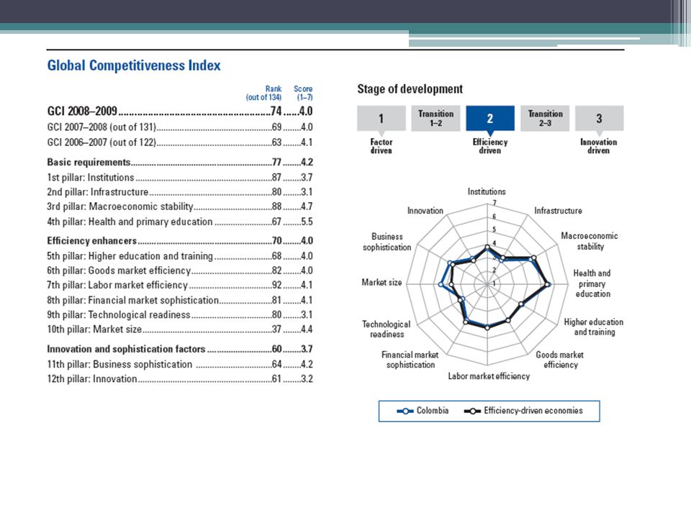Viewport: 691px width, 518px height.
Task: Click 'Innovation and sophistication factors' row label
Action: (126, 349)
